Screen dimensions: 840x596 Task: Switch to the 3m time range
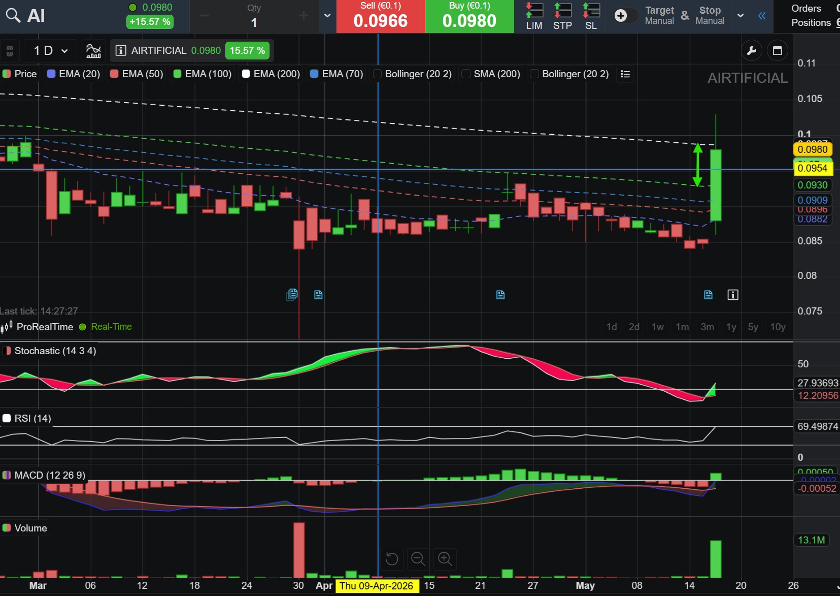[x=707, y=327]
